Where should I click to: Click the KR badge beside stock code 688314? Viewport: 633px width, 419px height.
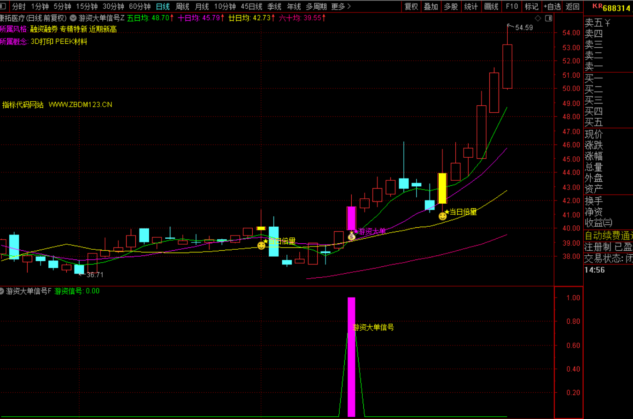(x=597, y=6)
